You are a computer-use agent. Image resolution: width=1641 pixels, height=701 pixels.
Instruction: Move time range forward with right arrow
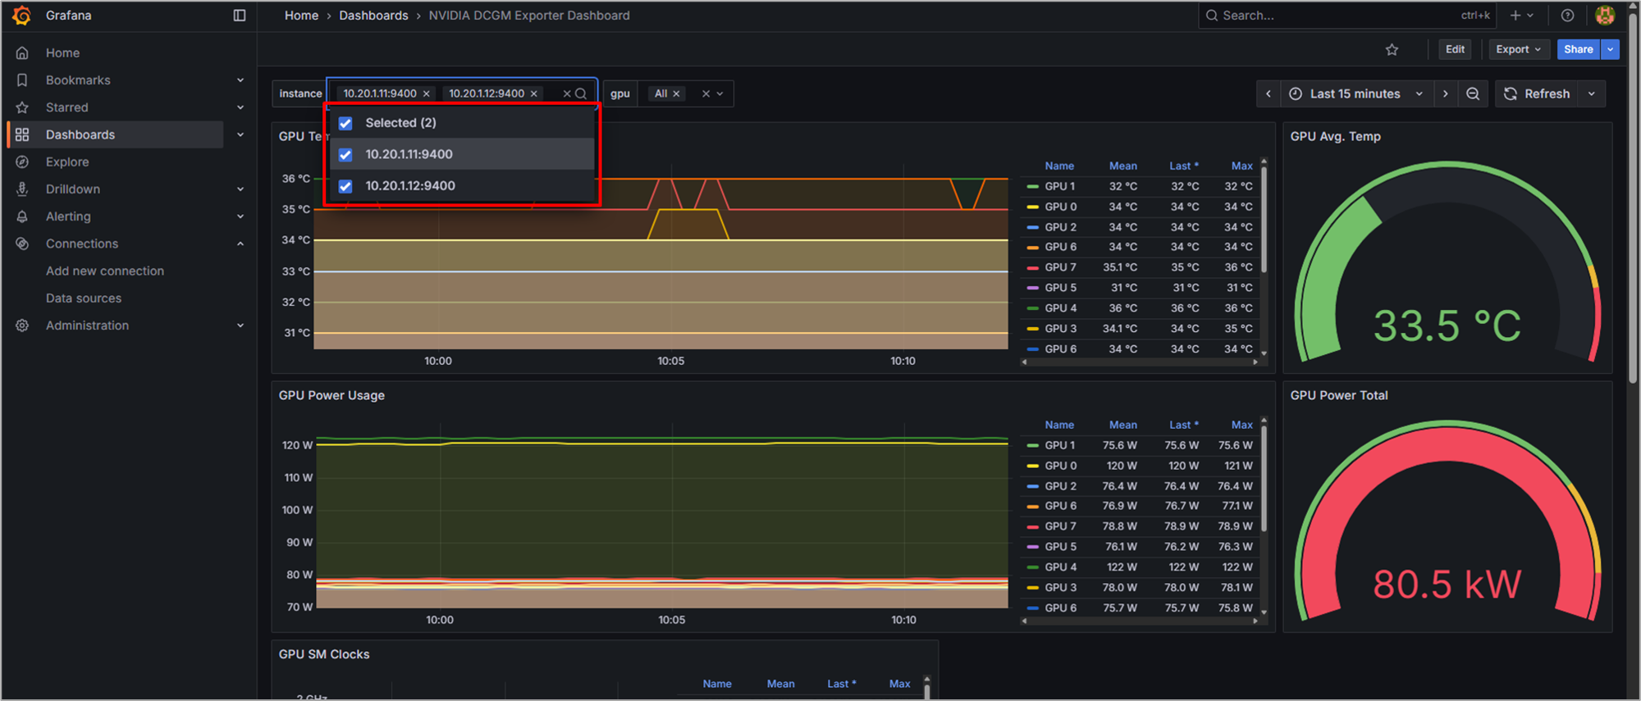point(1446,94)
